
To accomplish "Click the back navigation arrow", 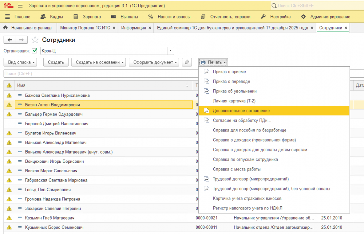I will point(10,40).
